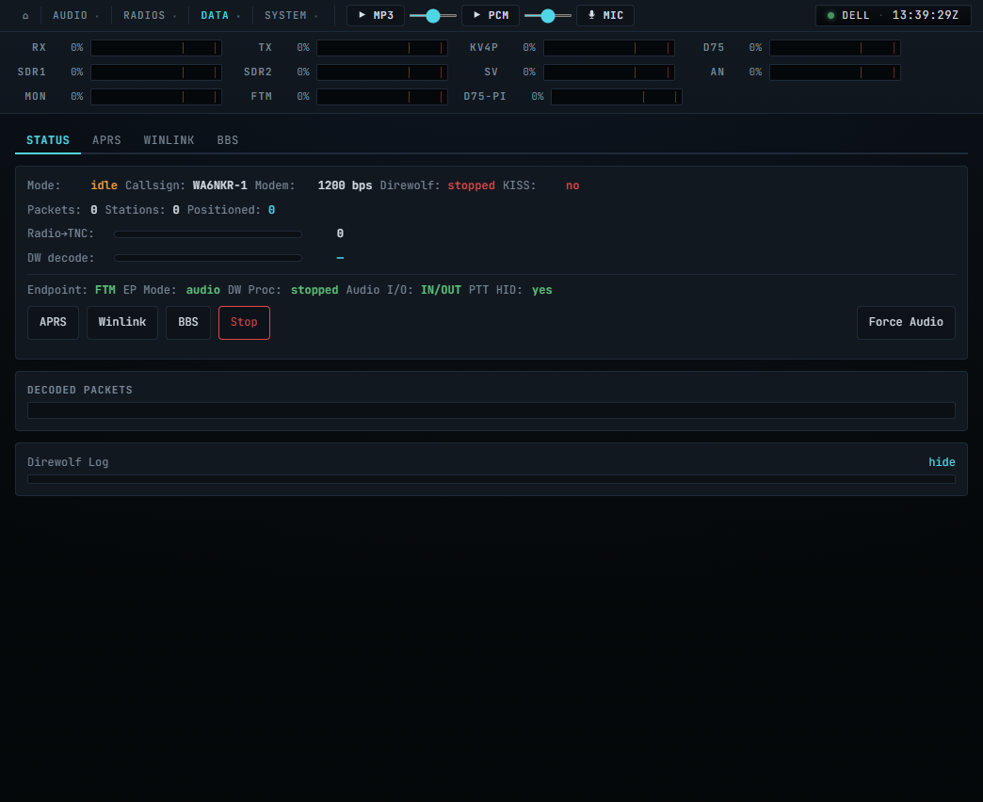Click the Direwolf status stopped in red

[x=471, y=185]
